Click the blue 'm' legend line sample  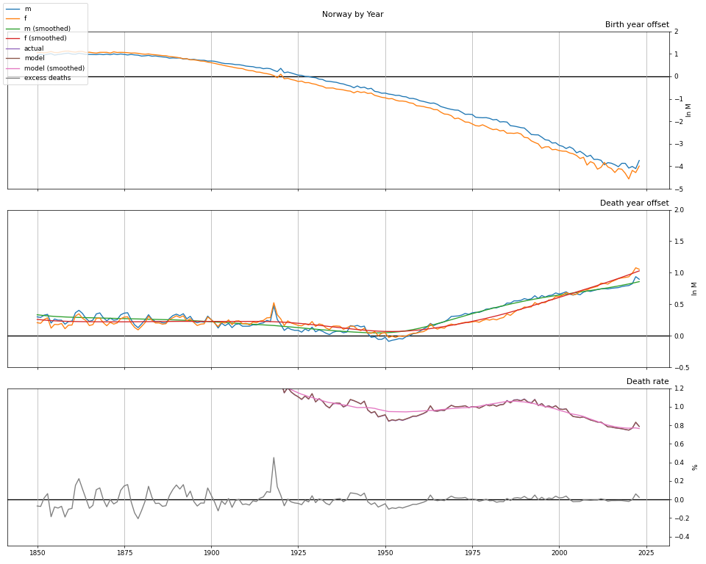(x=13, y=9)
